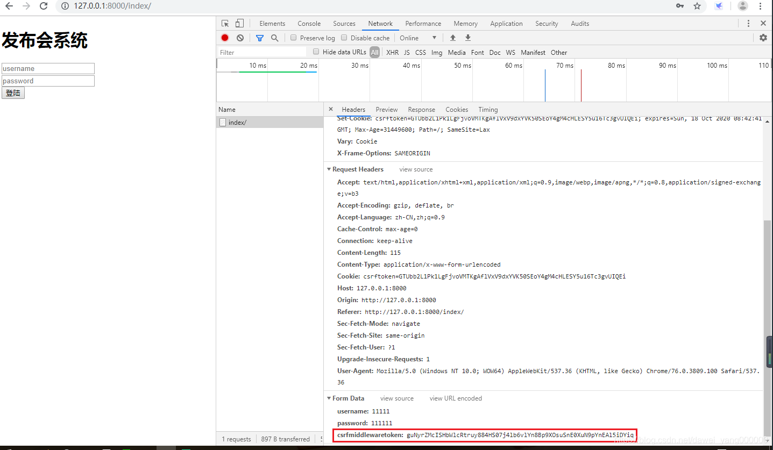The height and width of the screenshot is (450, 773).
Task: Activate the inspect element picker icon
Action: click(225, 23)
